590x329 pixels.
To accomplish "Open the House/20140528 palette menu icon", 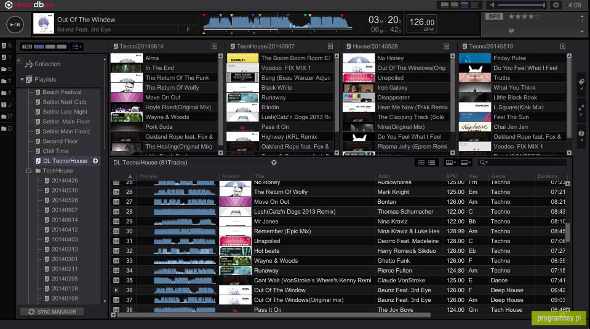I will pos(446,46).
